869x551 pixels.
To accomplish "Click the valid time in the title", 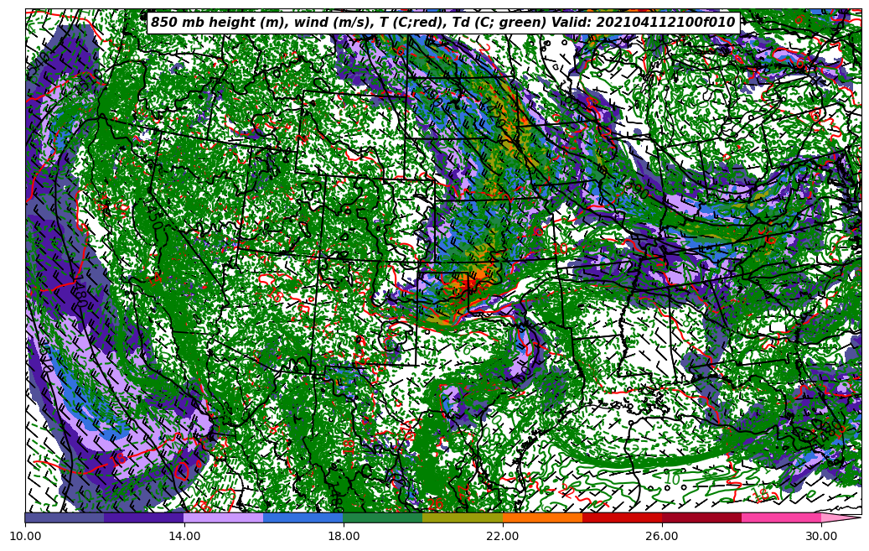I will click(x=665, y=23).
